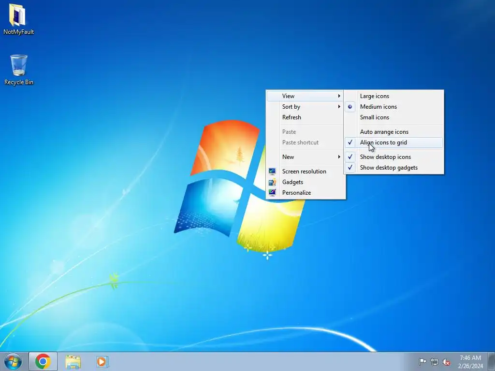Viewport: 495px width, 371px height.
Task: Click the Gadgets menu icon
Action: (272, 182)
